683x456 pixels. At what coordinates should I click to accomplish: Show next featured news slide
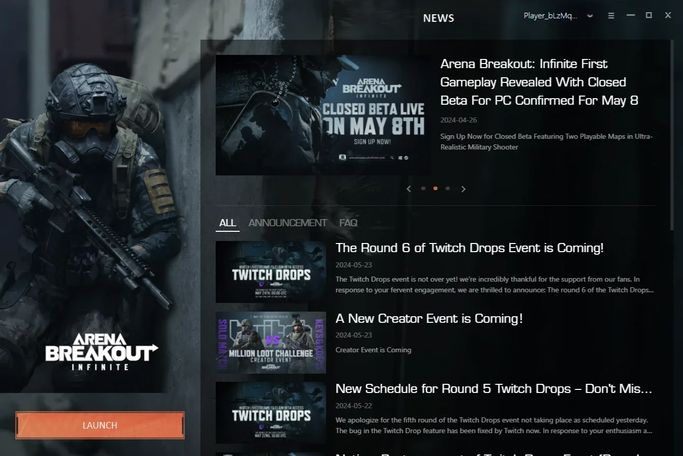463,189
